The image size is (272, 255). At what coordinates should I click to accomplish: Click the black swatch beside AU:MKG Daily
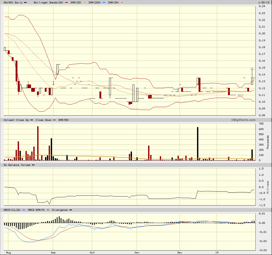click(x=25, y=3)
